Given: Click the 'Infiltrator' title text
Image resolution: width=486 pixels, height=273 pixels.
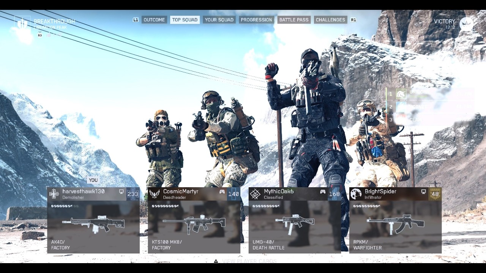Looking at the screenshot, I should 373,198.
